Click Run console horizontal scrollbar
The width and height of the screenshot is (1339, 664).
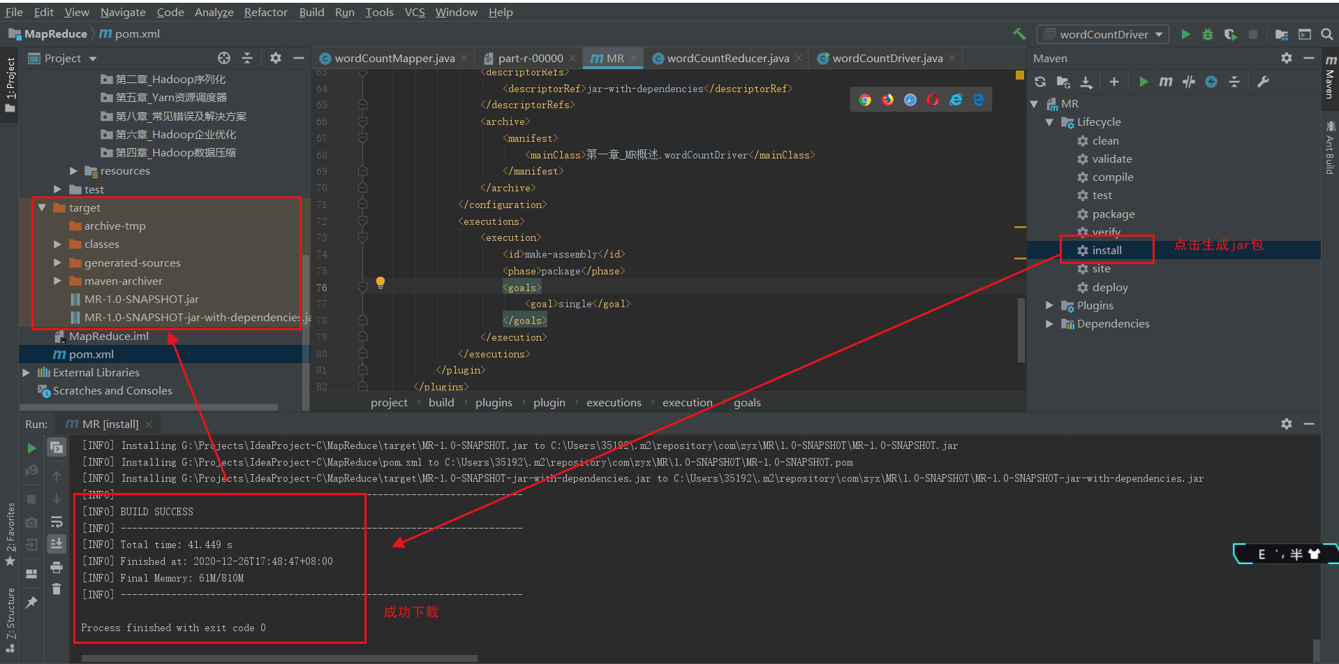[279, 658]
